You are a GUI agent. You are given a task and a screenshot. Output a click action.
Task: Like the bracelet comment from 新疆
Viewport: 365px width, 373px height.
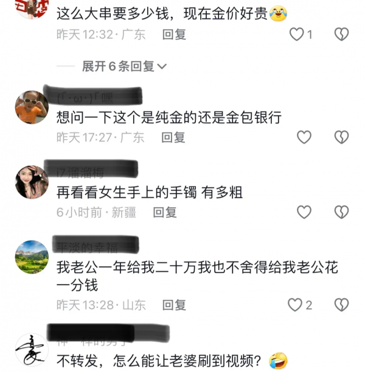click(304, 212)
